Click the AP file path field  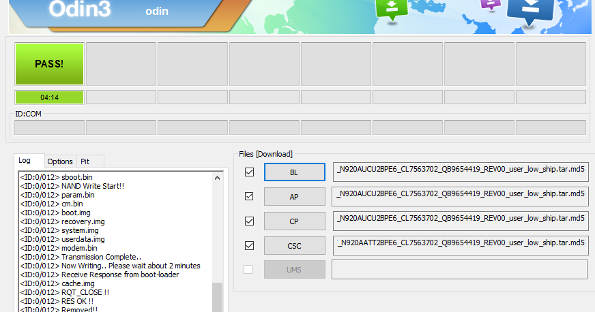[460, 196]
